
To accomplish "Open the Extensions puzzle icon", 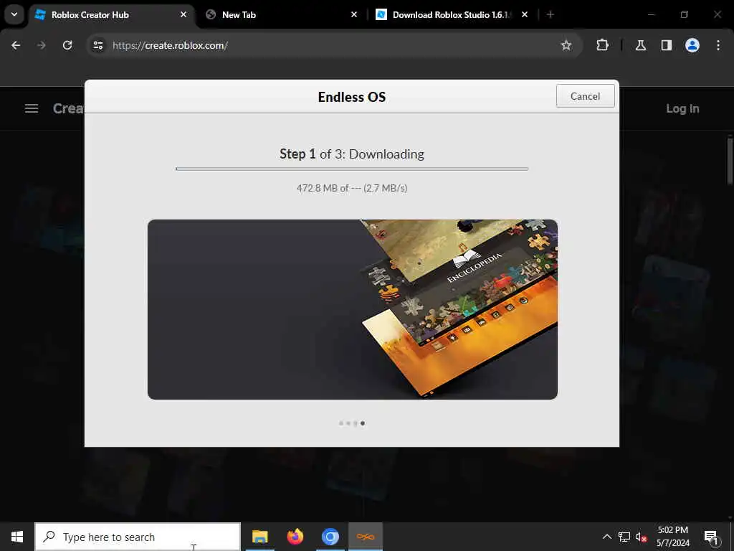I will point(602,45).
